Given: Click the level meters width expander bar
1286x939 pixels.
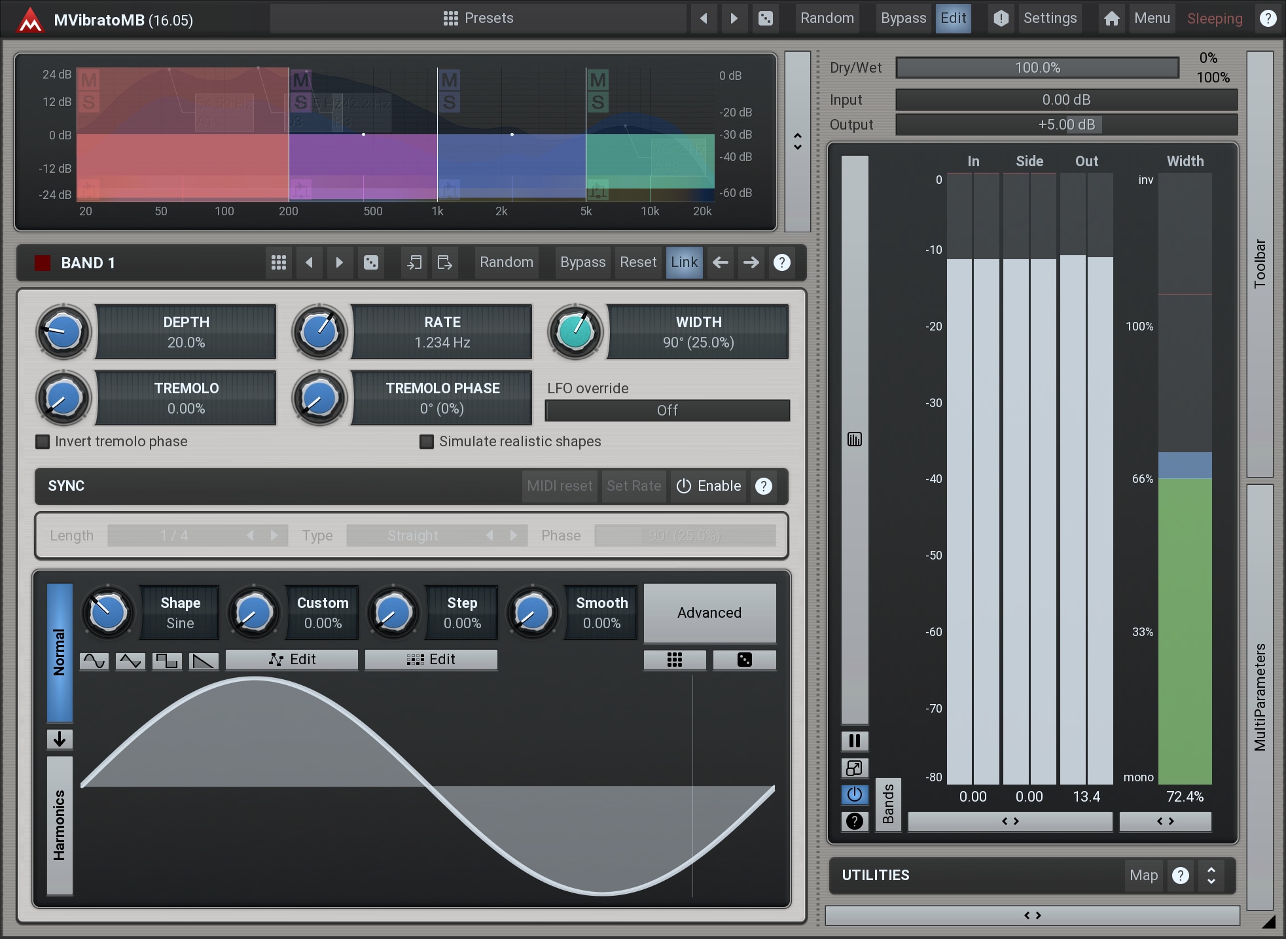Looking at the screenshot, I should (x=1010, y=821).
